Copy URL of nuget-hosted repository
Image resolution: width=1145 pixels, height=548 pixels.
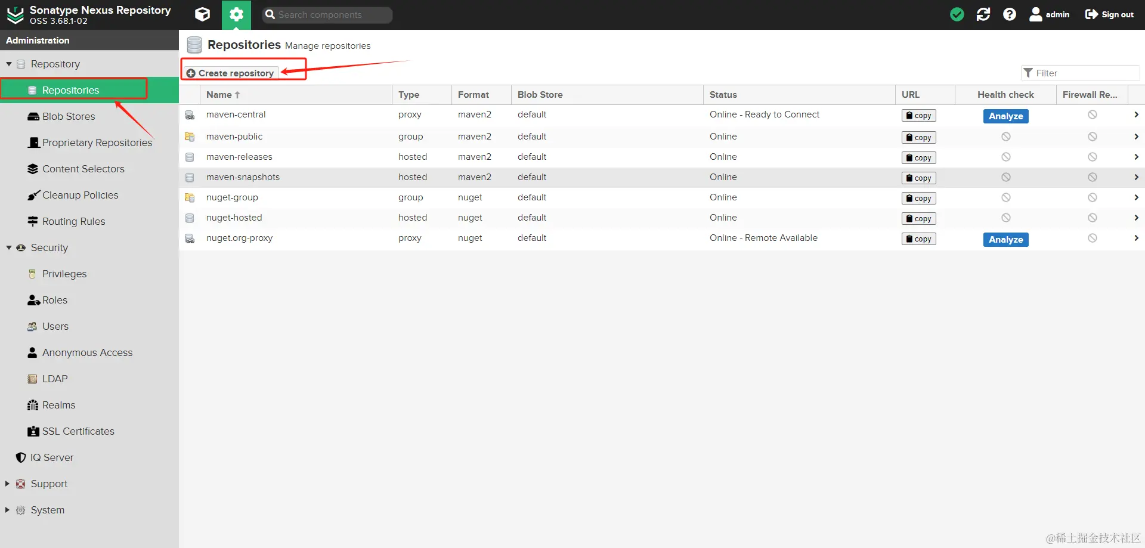coord(918,219)
